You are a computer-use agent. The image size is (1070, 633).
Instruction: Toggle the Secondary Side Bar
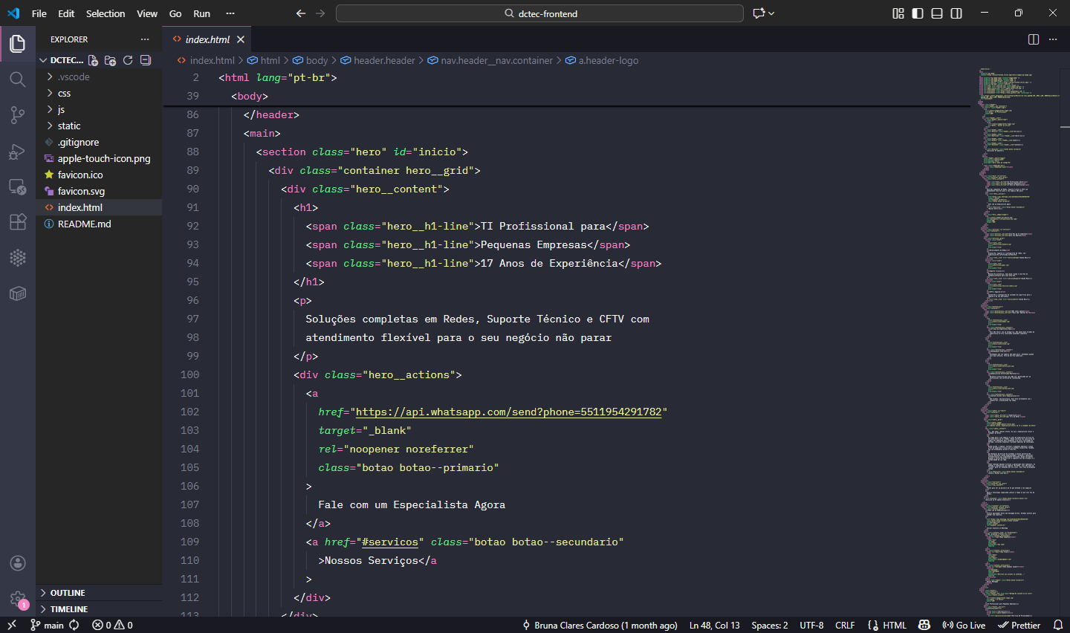[956, 13]
